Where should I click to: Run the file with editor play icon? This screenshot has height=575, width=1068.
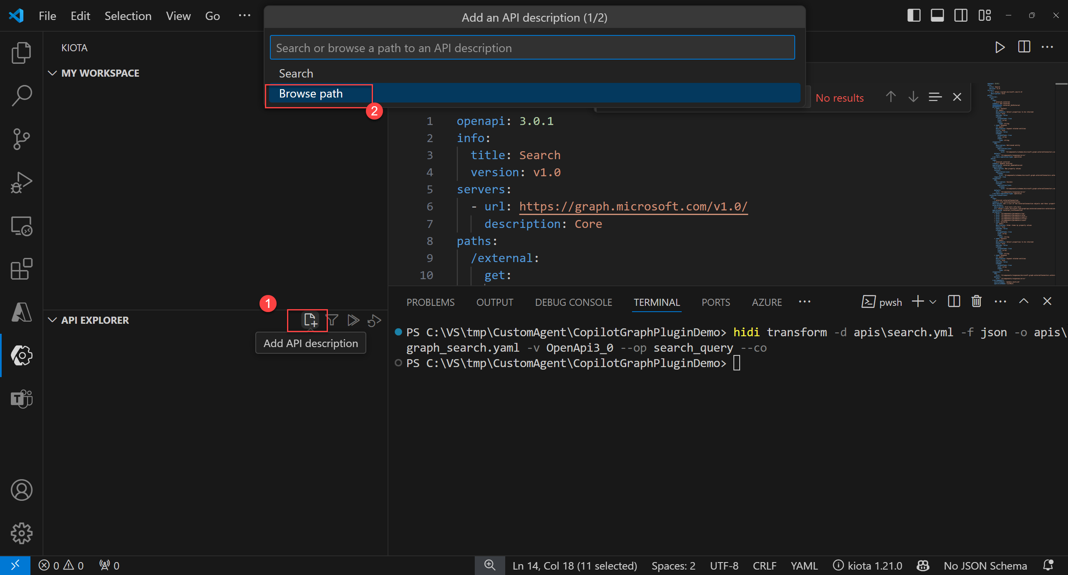(1000, 47)
